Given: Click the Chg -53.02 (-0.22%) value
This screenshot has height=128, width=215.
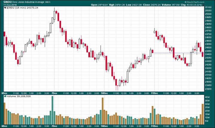Looking at the screenshot, I should [191, 5].
